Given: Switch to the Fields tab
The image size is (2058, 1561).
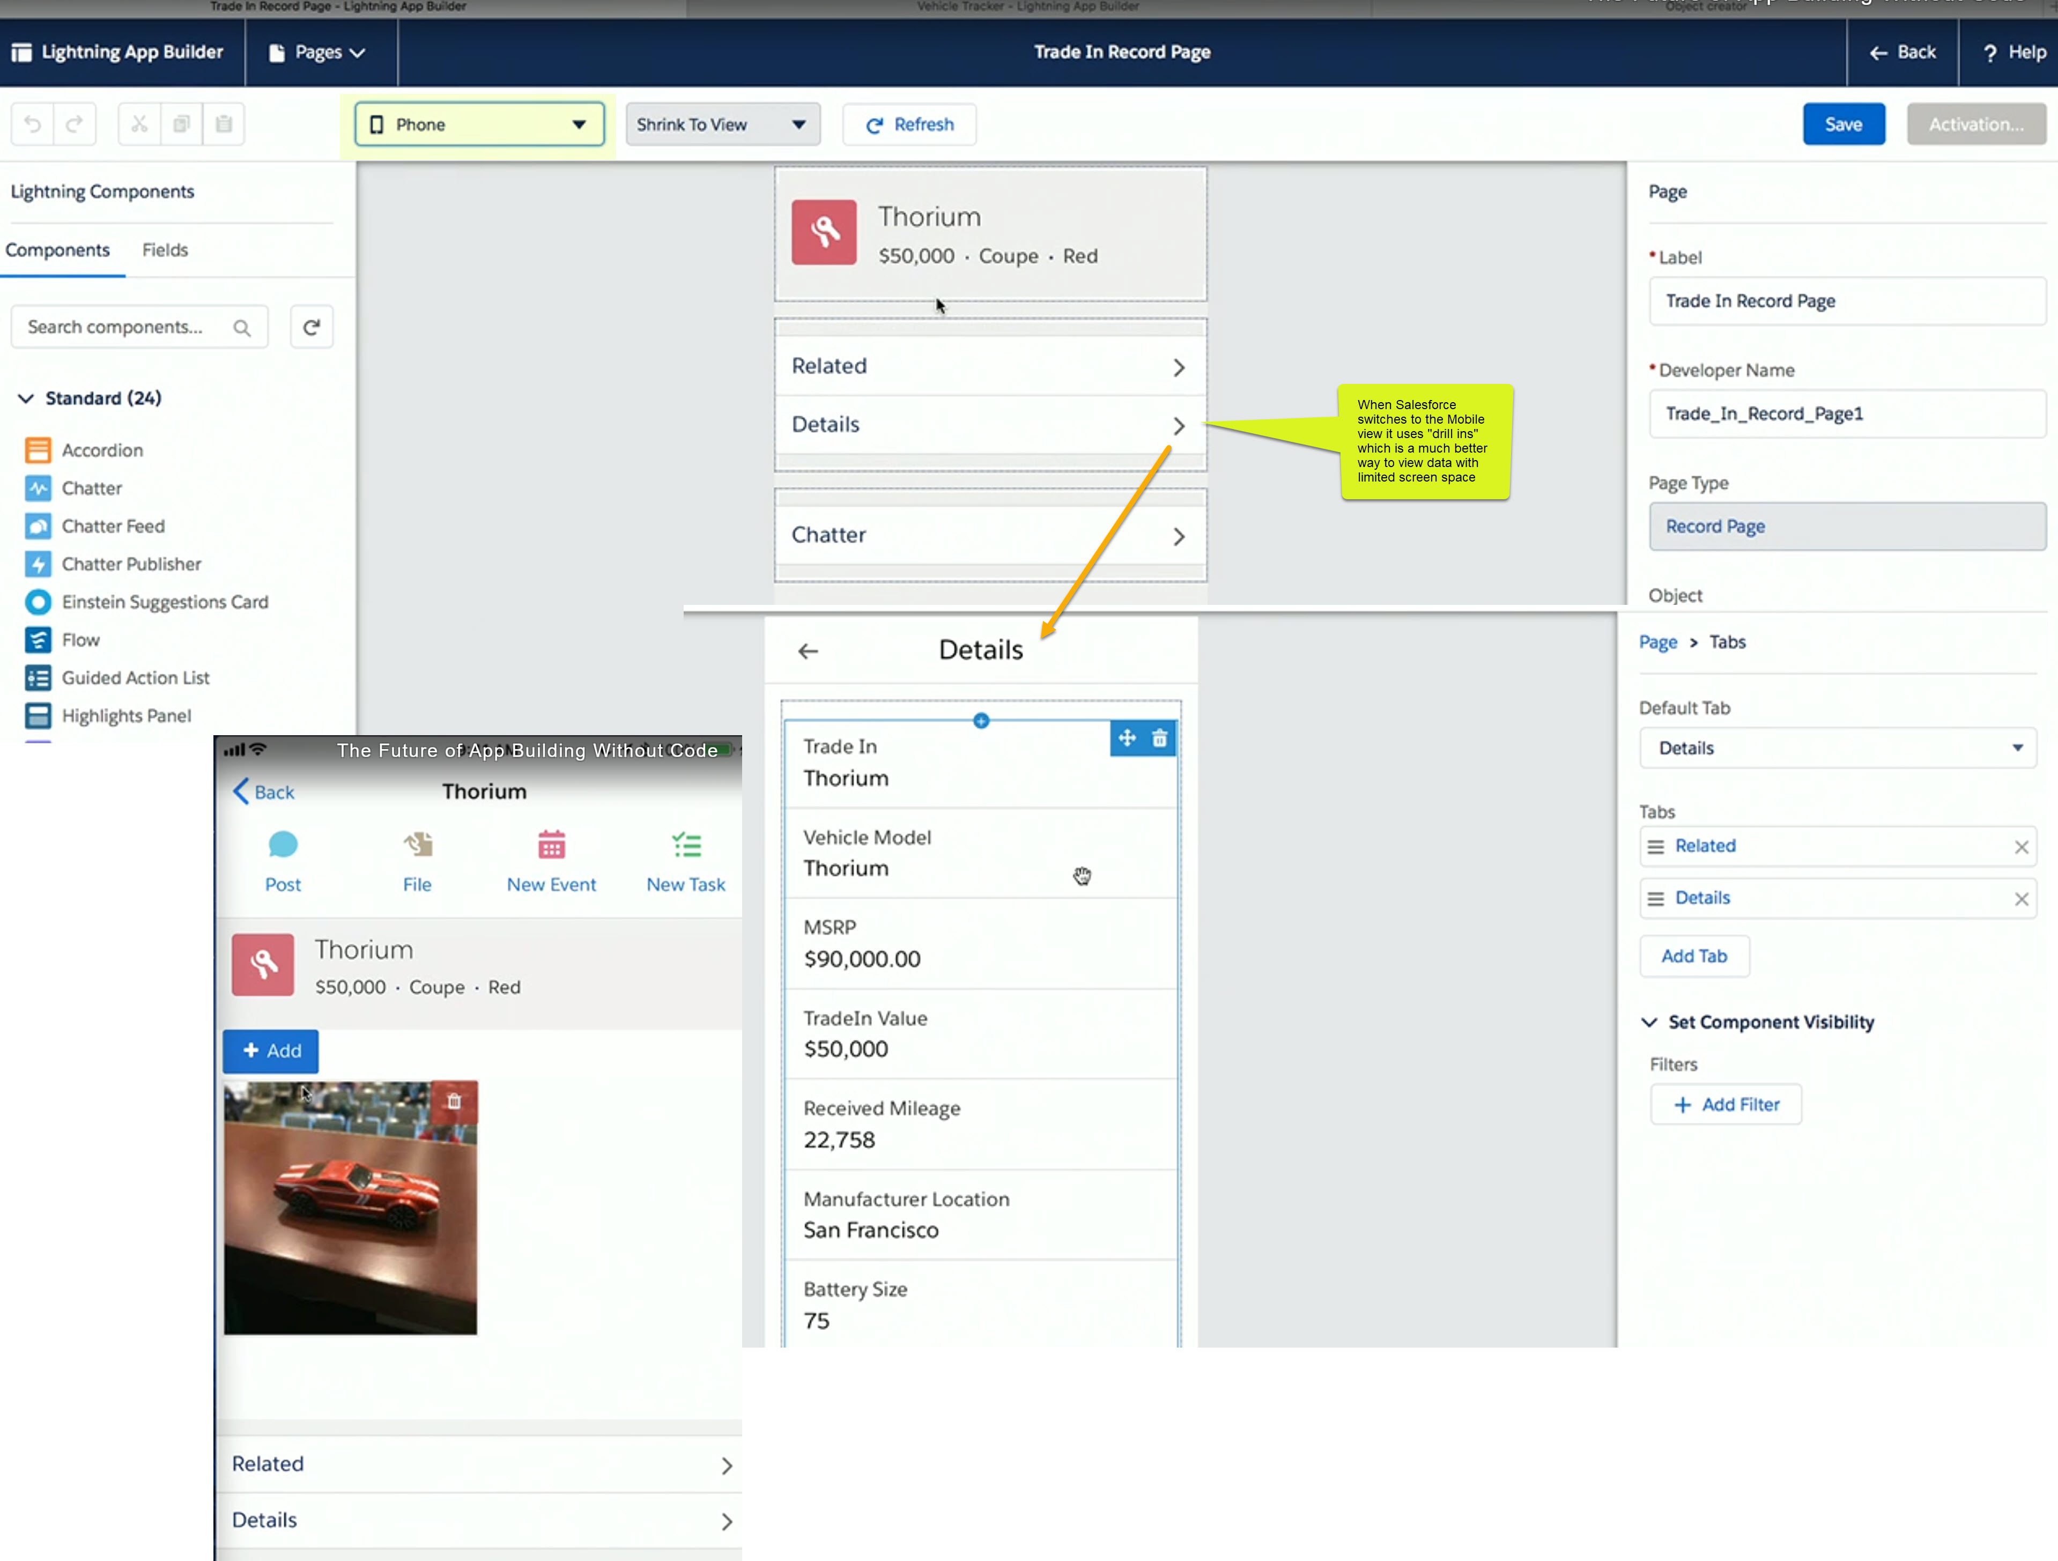Looking at the screenshot, I should click(165, 250).
